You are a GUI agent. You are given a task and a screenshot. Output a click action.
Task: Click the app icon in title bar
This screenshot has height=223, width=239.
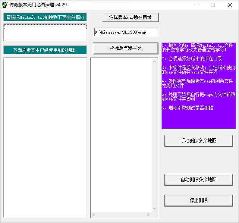(x=4, y=5)
